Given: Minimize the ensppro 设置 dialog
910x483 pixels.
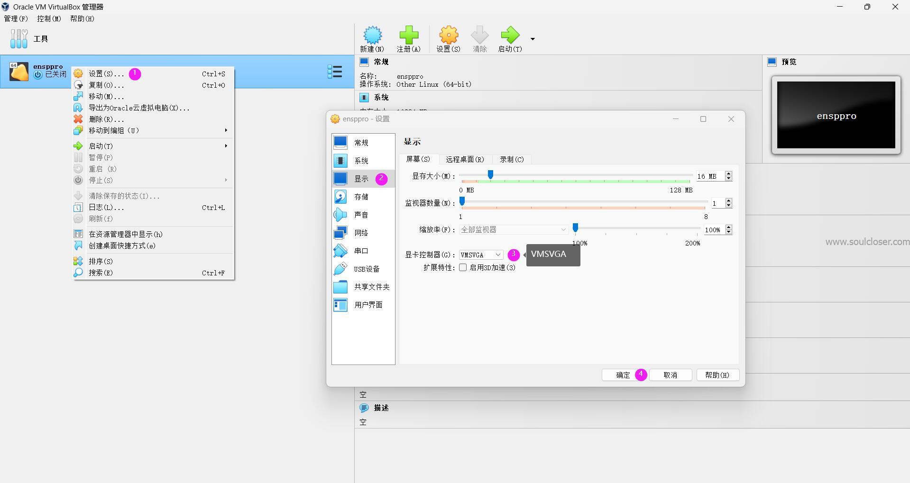Looking at the screenshot, I should [676, 119].
